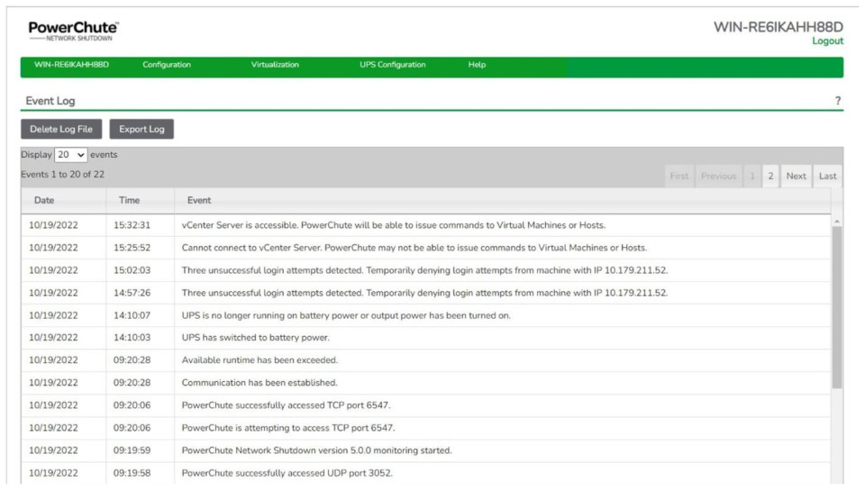
Task: Click the PowerChute Network Shutdown logo
Action: tap(74, 31)
